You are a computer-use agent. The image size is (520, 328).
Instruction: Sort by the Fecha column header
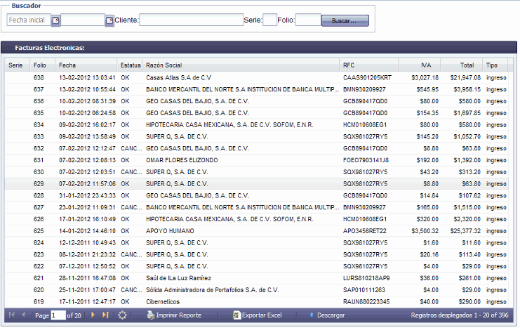pos(86,65)
